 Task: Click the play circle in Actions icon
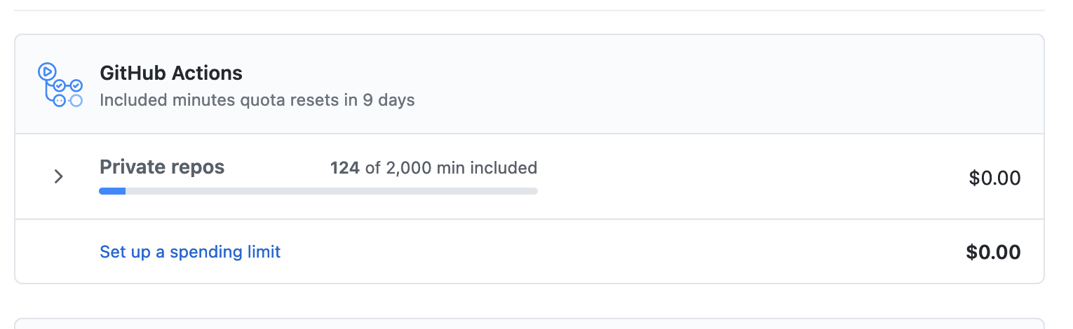coord(47,71)
